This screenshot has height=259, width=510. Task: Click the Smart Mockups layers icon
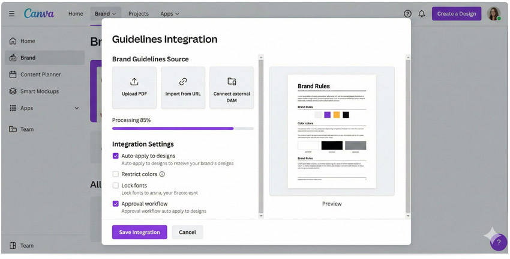13,91
